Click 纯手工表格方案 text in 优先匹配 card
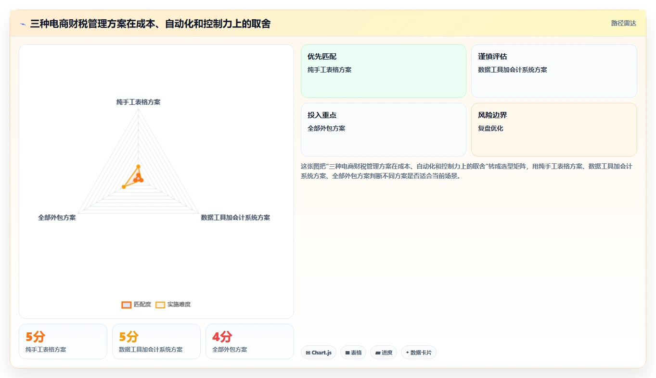Screen dimensions: 656x378 click(330, 70)
